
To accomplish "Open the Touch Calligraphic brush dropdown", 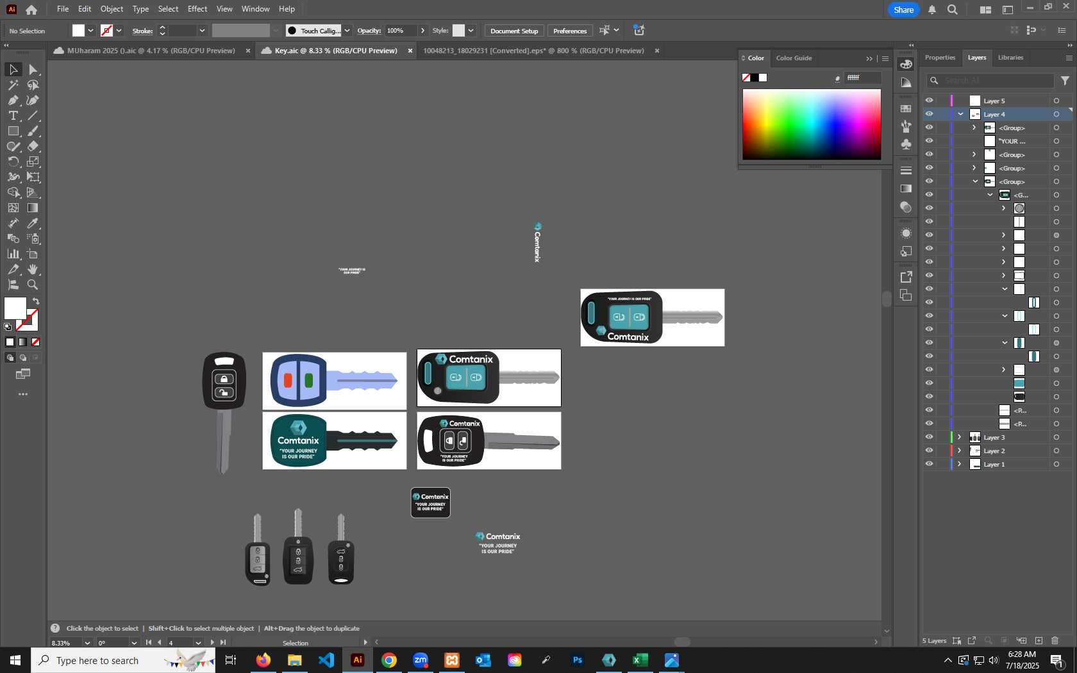I will tap(347, 31).
